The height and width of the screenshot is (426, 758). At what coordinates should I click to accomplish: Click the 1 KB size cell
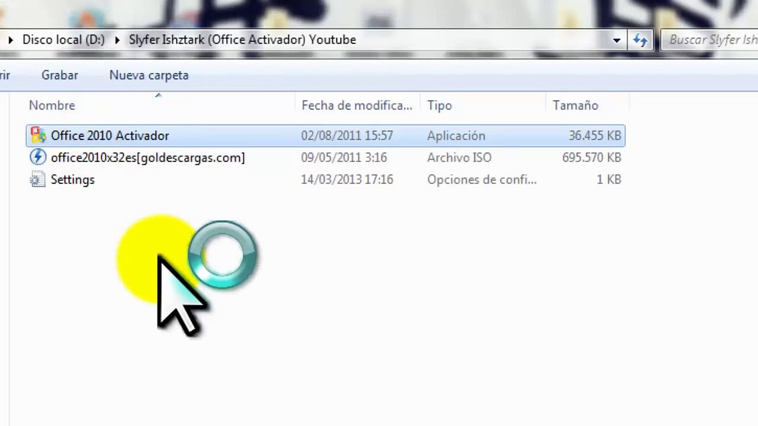609,179
